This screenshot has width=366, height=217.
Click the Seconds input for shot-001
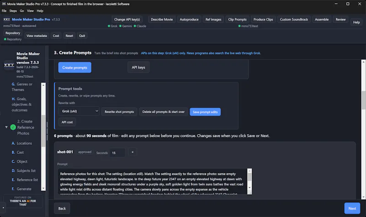pyautogui.click(x=118, y=153)
